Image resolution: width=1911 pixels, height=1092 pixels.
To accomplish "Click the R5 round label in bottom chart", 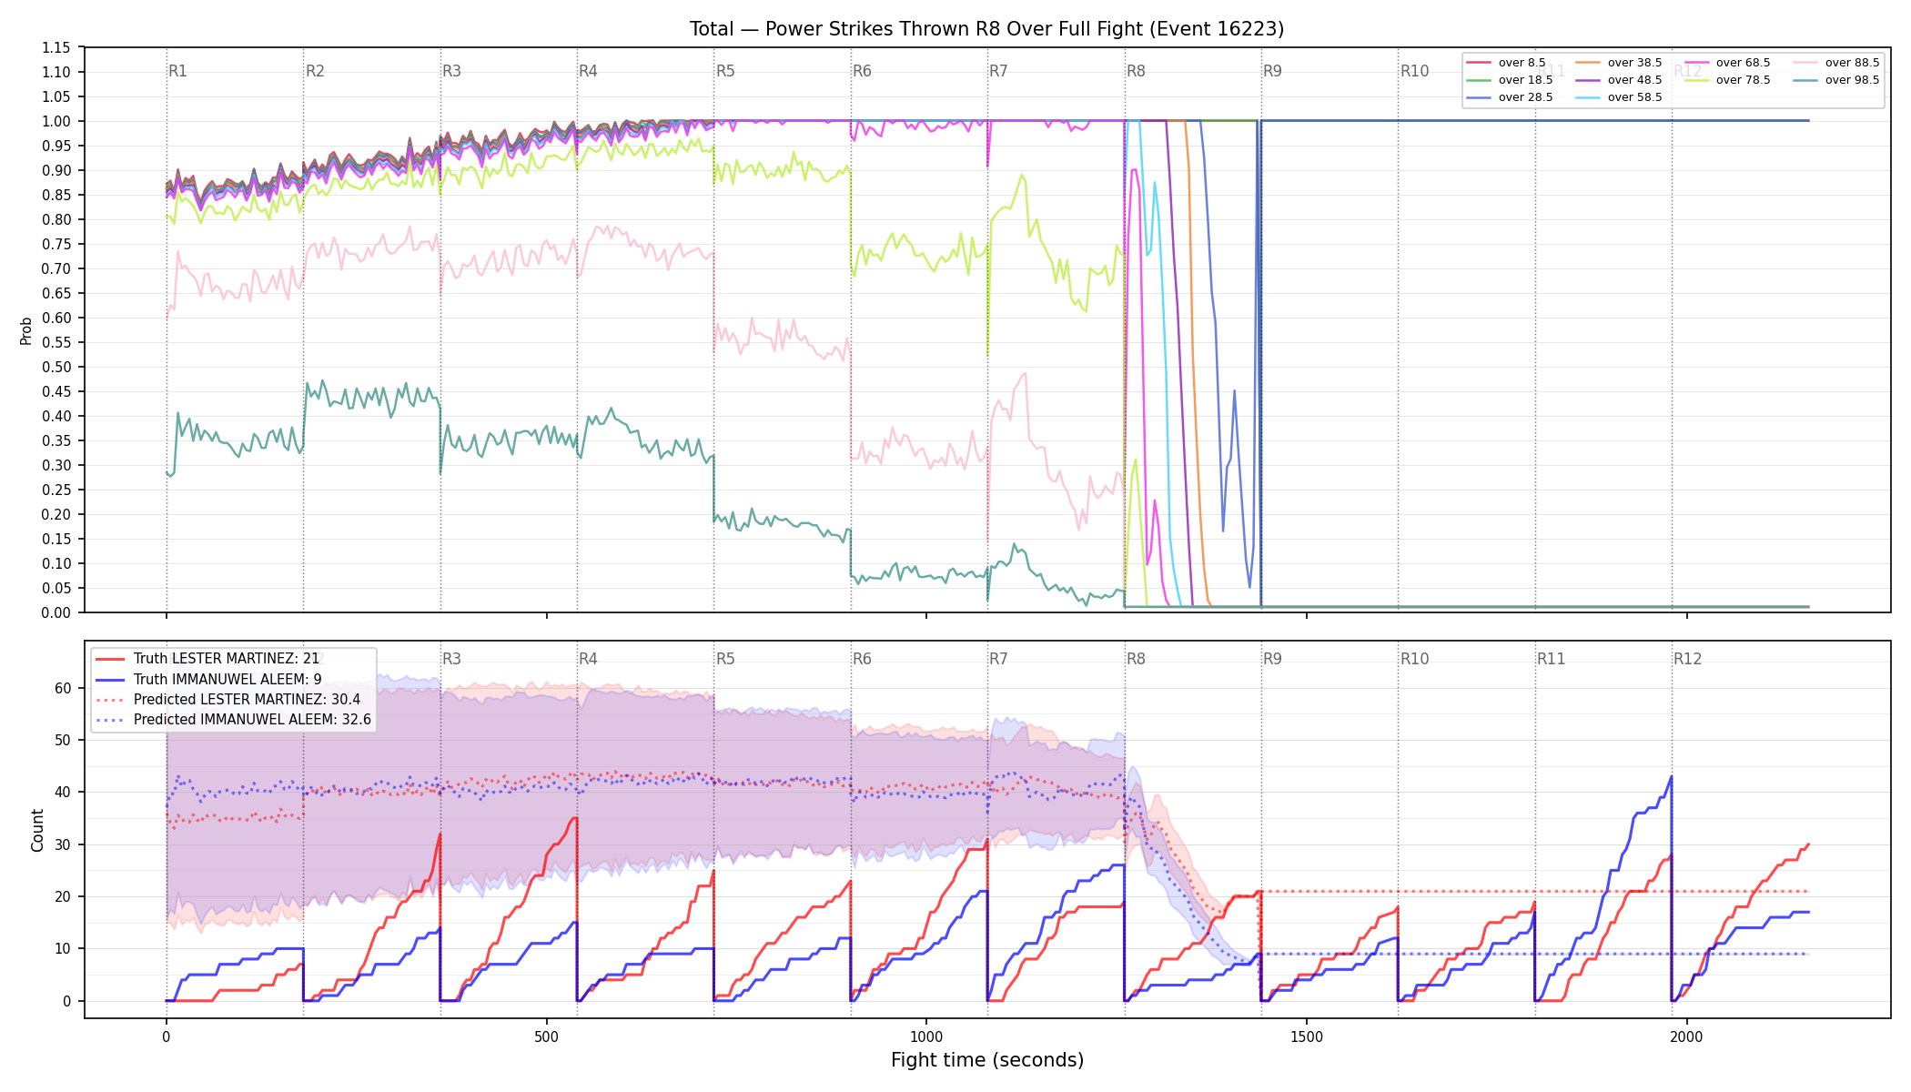I will [725, 659].
